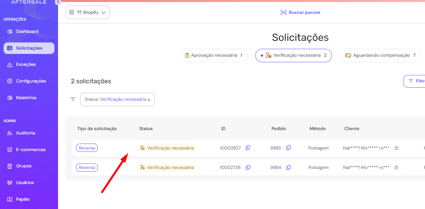The width and height of the screenshot is (425, 209).
Task: Click filter lines icon beside status chip
Action: point(73,99)
